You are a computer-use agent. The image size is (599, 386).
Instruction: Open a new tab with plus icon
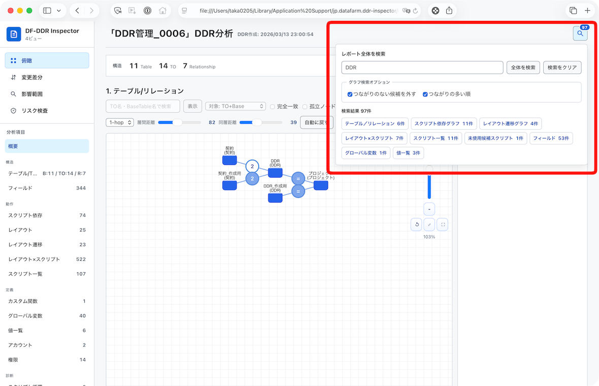coord(587,11)
